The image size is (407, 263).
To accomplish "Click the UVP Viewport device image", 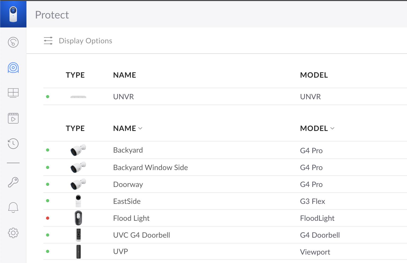I will point(78,252).
